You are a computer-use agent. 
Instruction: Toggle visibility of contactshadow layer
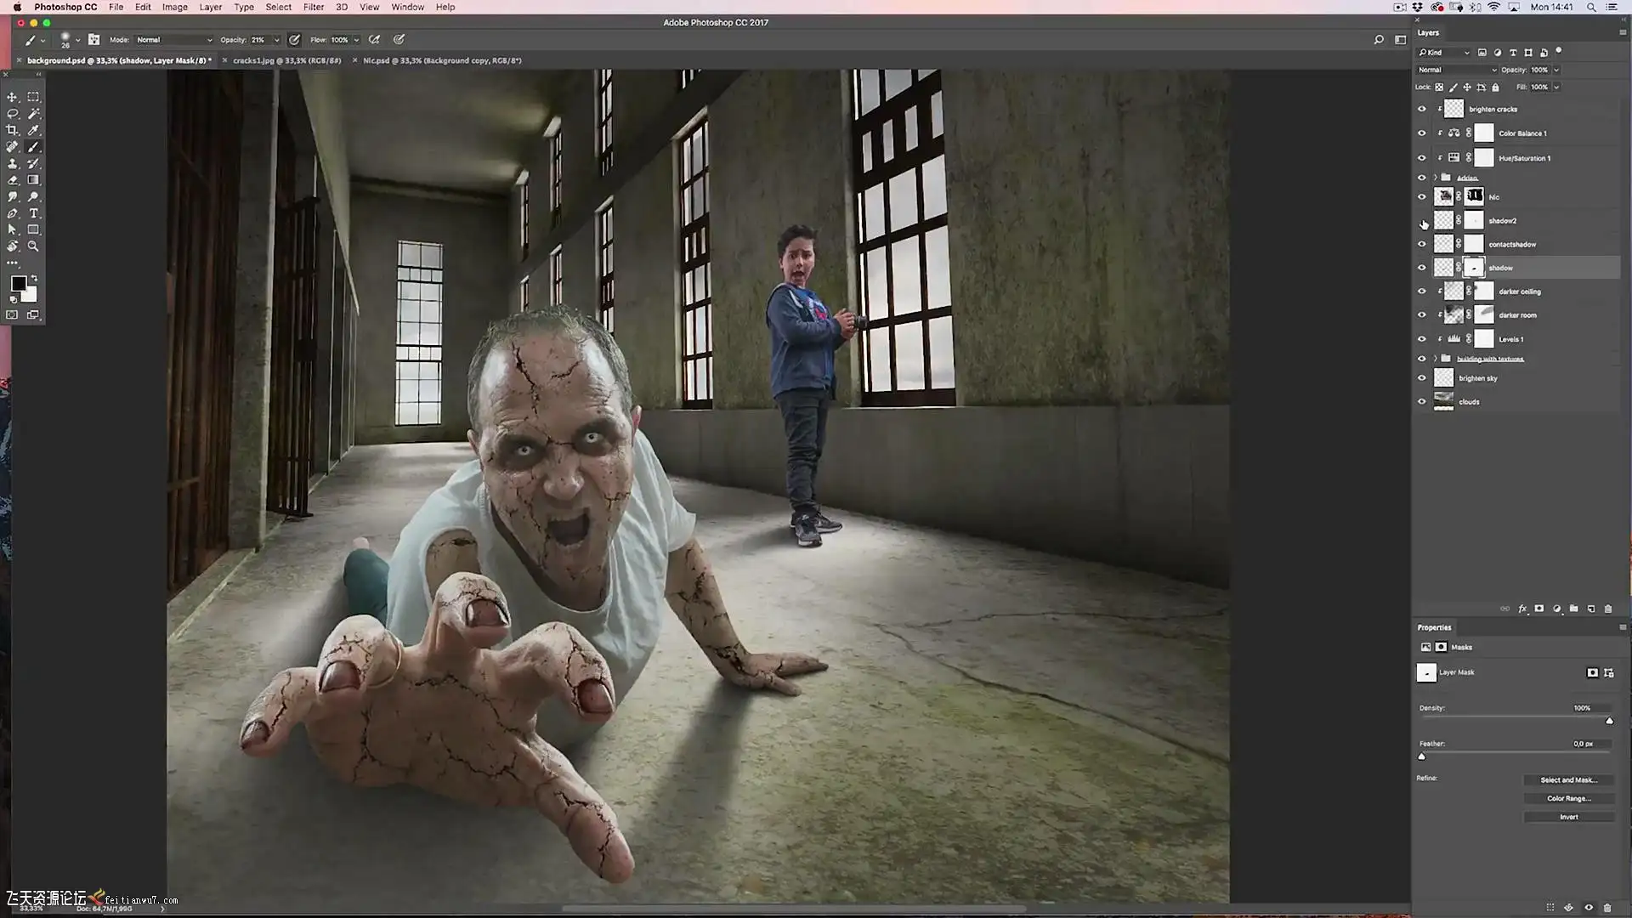pyautogui.click(x=1421, y=245)
